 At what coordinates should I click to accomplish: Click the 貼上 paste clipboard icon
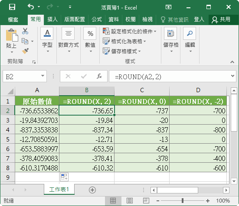pyautogui.click(x=12, y=35)
